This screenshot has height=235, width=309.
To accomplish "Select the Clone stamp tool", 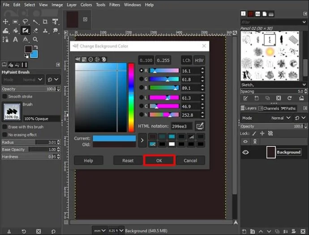I will point(45,31).
